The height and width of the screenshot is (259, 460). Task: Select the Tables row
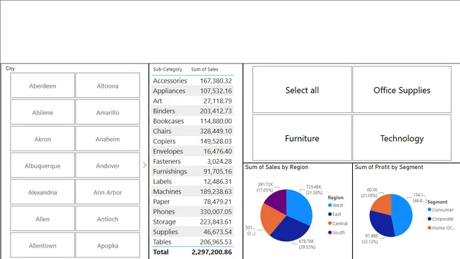point(193,242)
